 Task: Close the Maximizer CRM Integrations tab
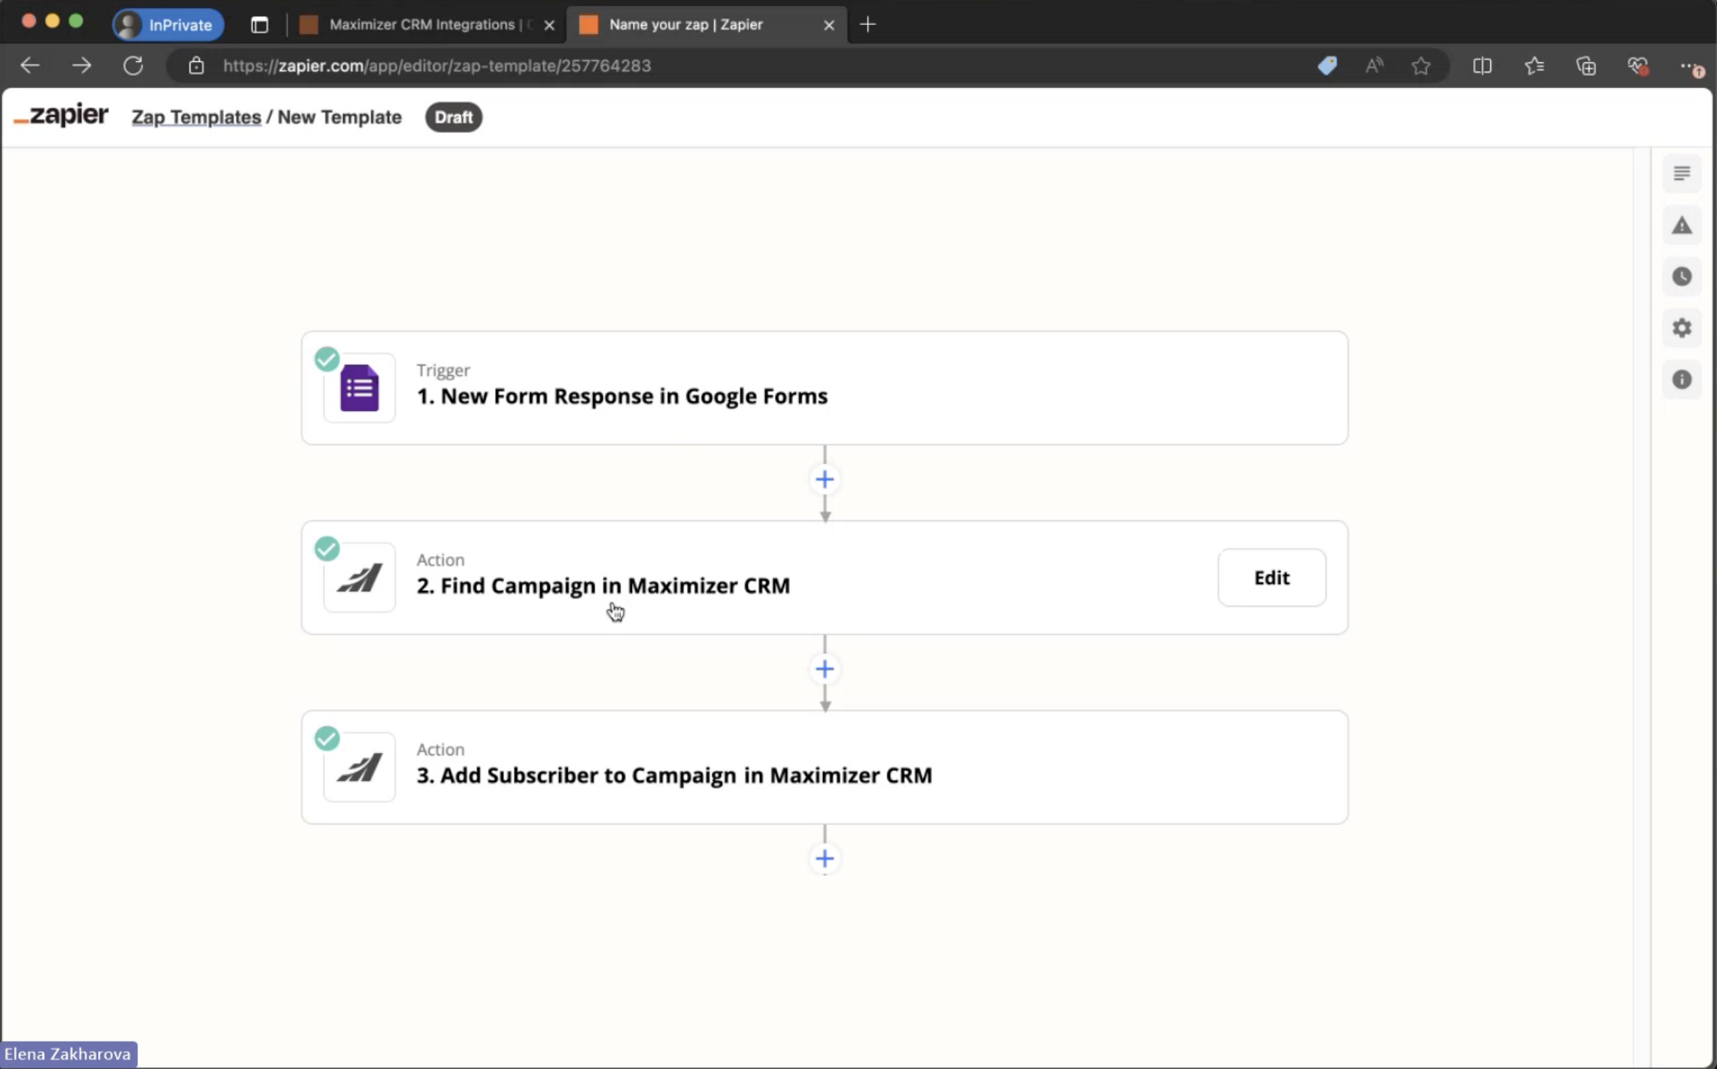coord(549,26)
